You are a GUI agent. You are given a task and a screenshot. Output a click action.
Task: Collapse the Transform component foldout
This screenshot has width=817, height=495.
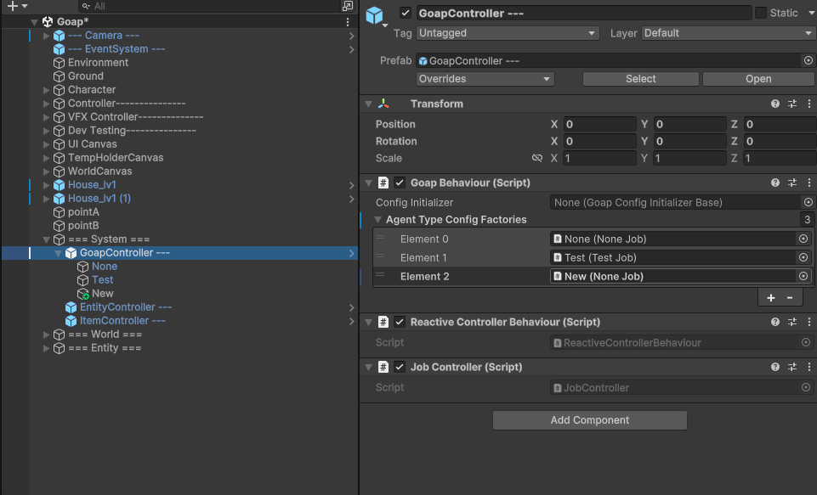369,104
